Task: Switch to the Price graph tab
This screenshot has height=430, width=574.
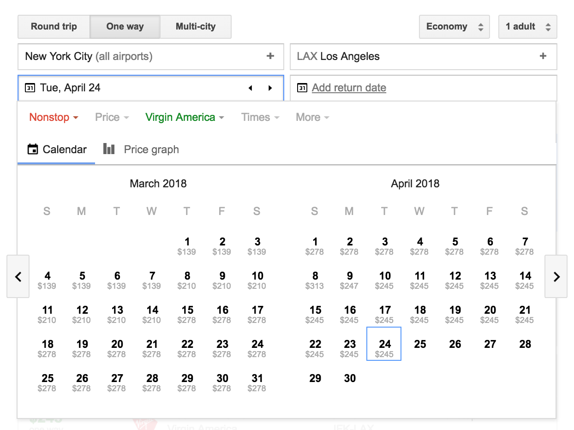Action: coord(141,149)
